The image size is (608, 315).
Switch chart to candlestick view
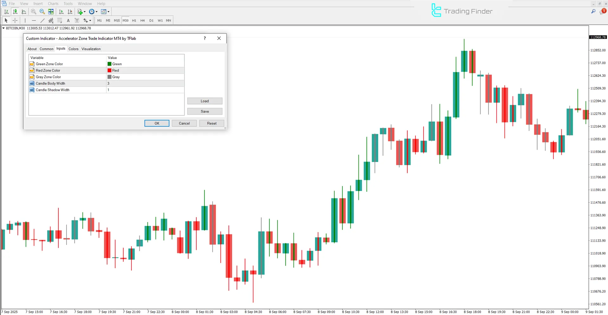(15, 11)
